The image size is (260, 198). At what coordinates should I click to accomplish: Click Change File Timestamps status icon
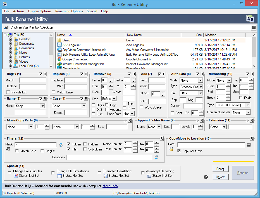click(x=59, y=176)
